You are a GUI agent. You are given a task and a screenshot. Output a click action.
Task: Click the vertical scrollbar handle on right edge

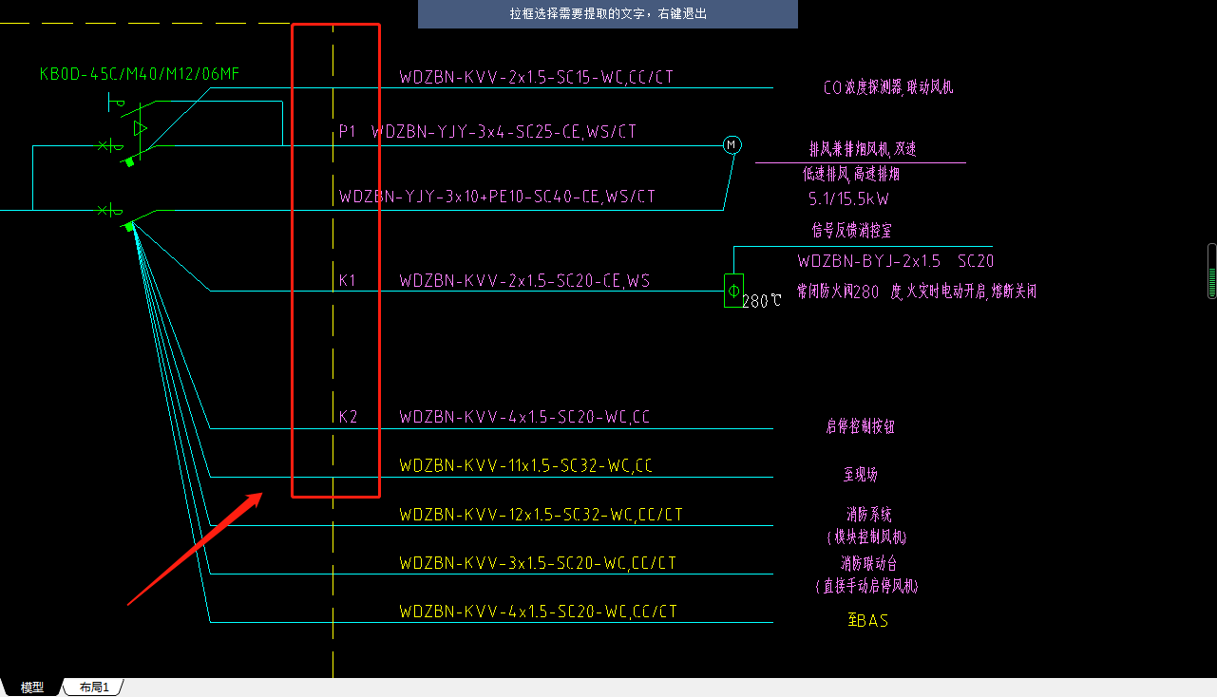pyautogui.click(x=1211, y=272)
